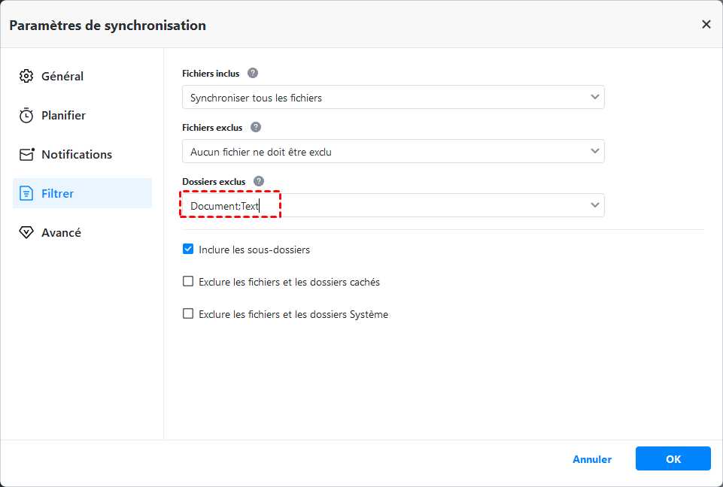
Task: Click help icon next to Fichiers inclus
Action: (253, 73)
